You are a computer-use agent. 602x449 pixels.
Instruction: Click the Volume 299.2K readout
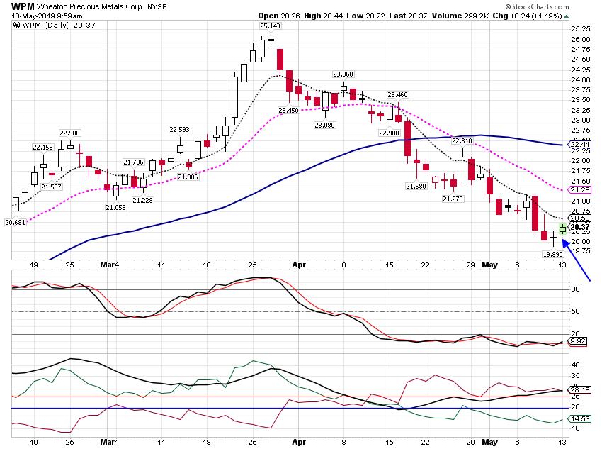pyautogui.click(x=460, y=16)
